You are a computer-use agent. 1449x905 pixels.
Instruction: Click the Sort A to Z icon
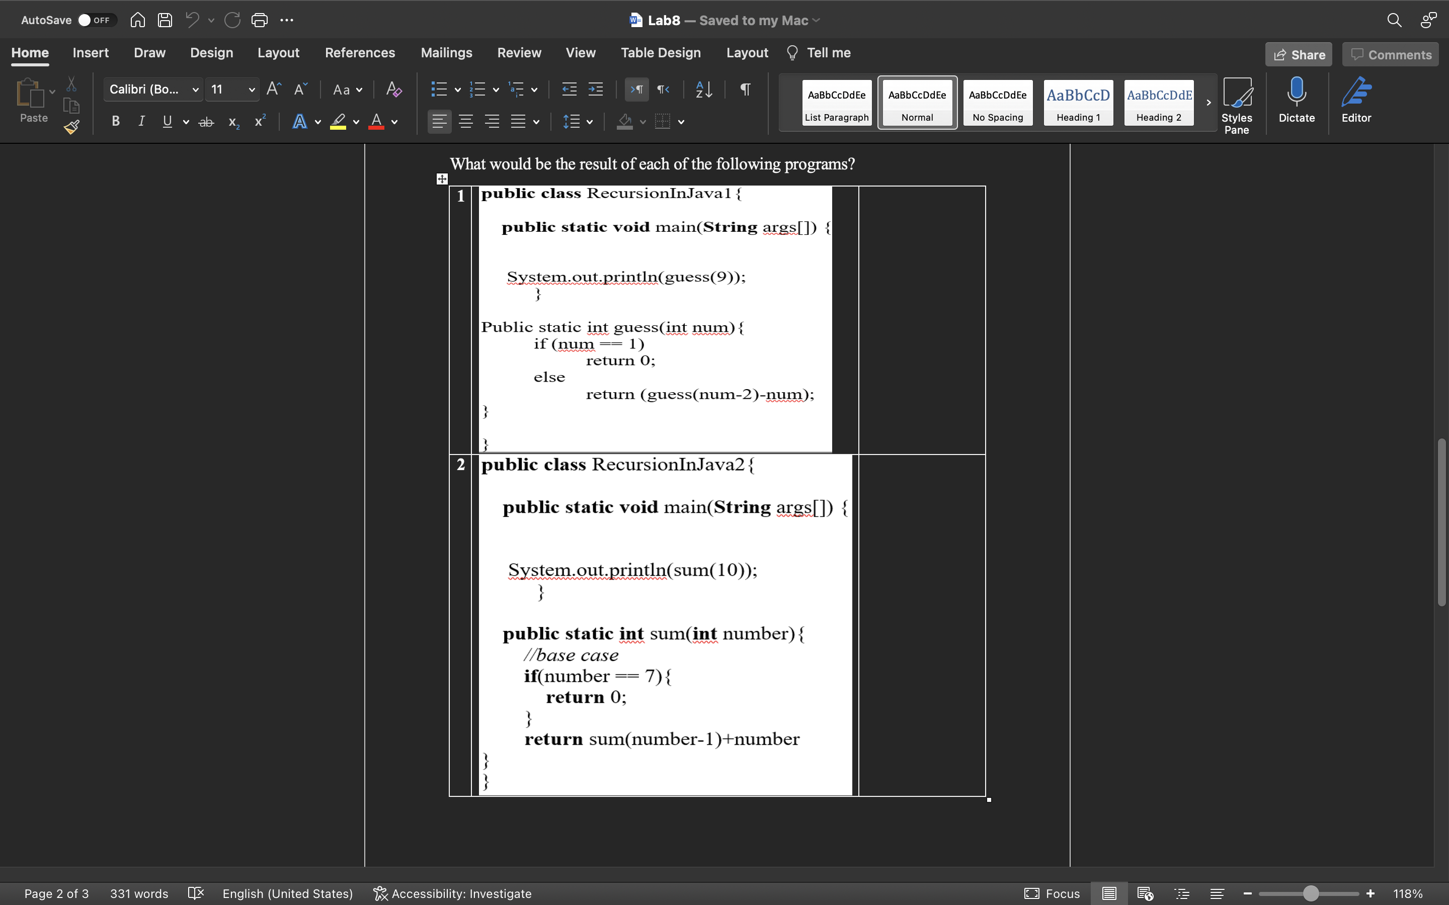[x=703, y=90]
